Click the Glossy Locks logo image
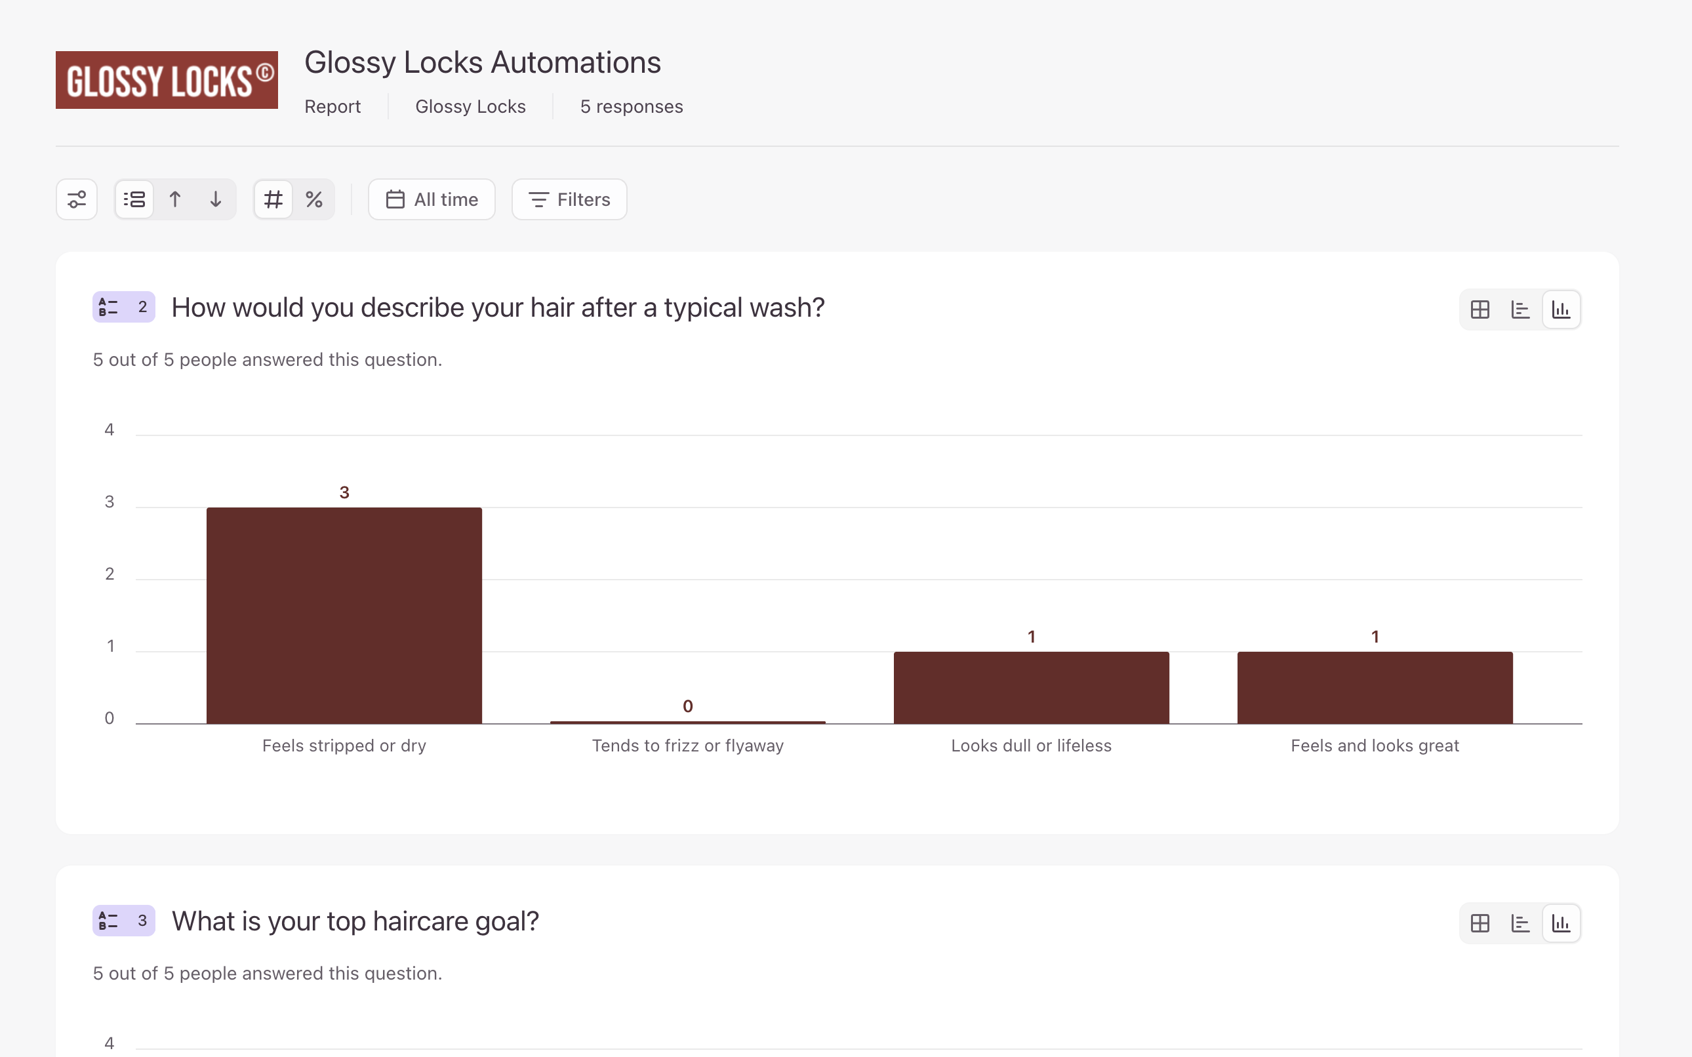The image size is (1692, 1057). click(167, 80)
